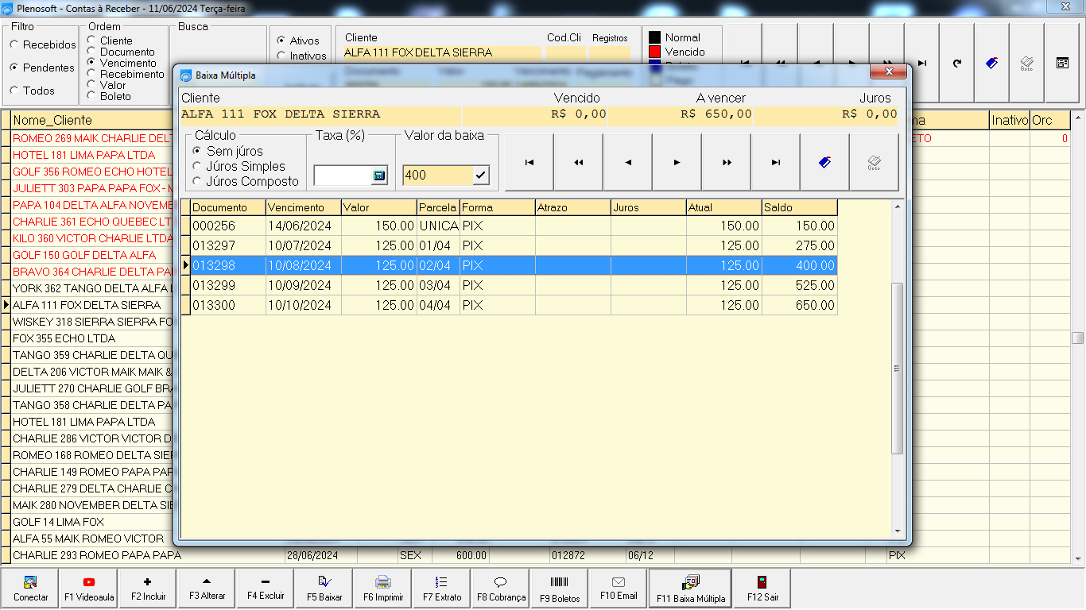
Task: Select Pendentes filter
Action: [x=42, y=68]
